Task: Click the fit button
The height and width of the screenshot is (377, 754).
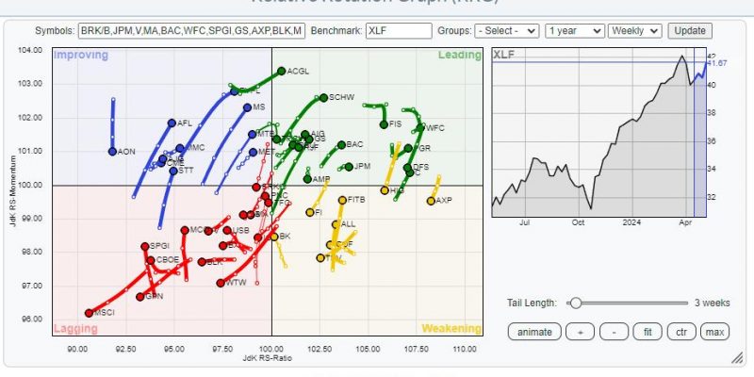Action: point(647,332)
